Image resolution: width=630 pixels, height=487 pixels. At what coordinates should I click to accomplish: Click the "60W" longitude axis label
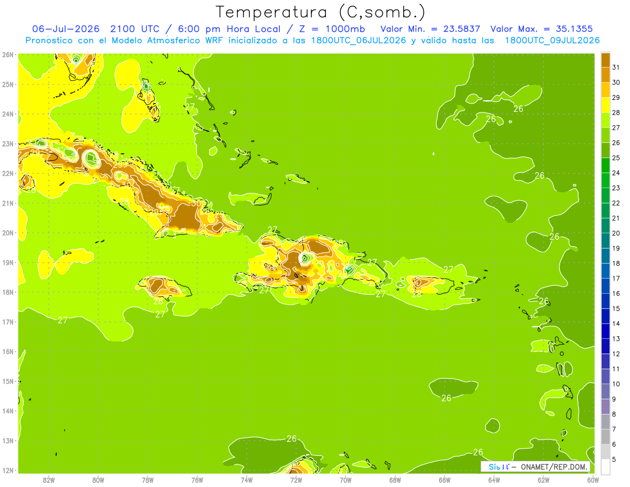(592, 480)
